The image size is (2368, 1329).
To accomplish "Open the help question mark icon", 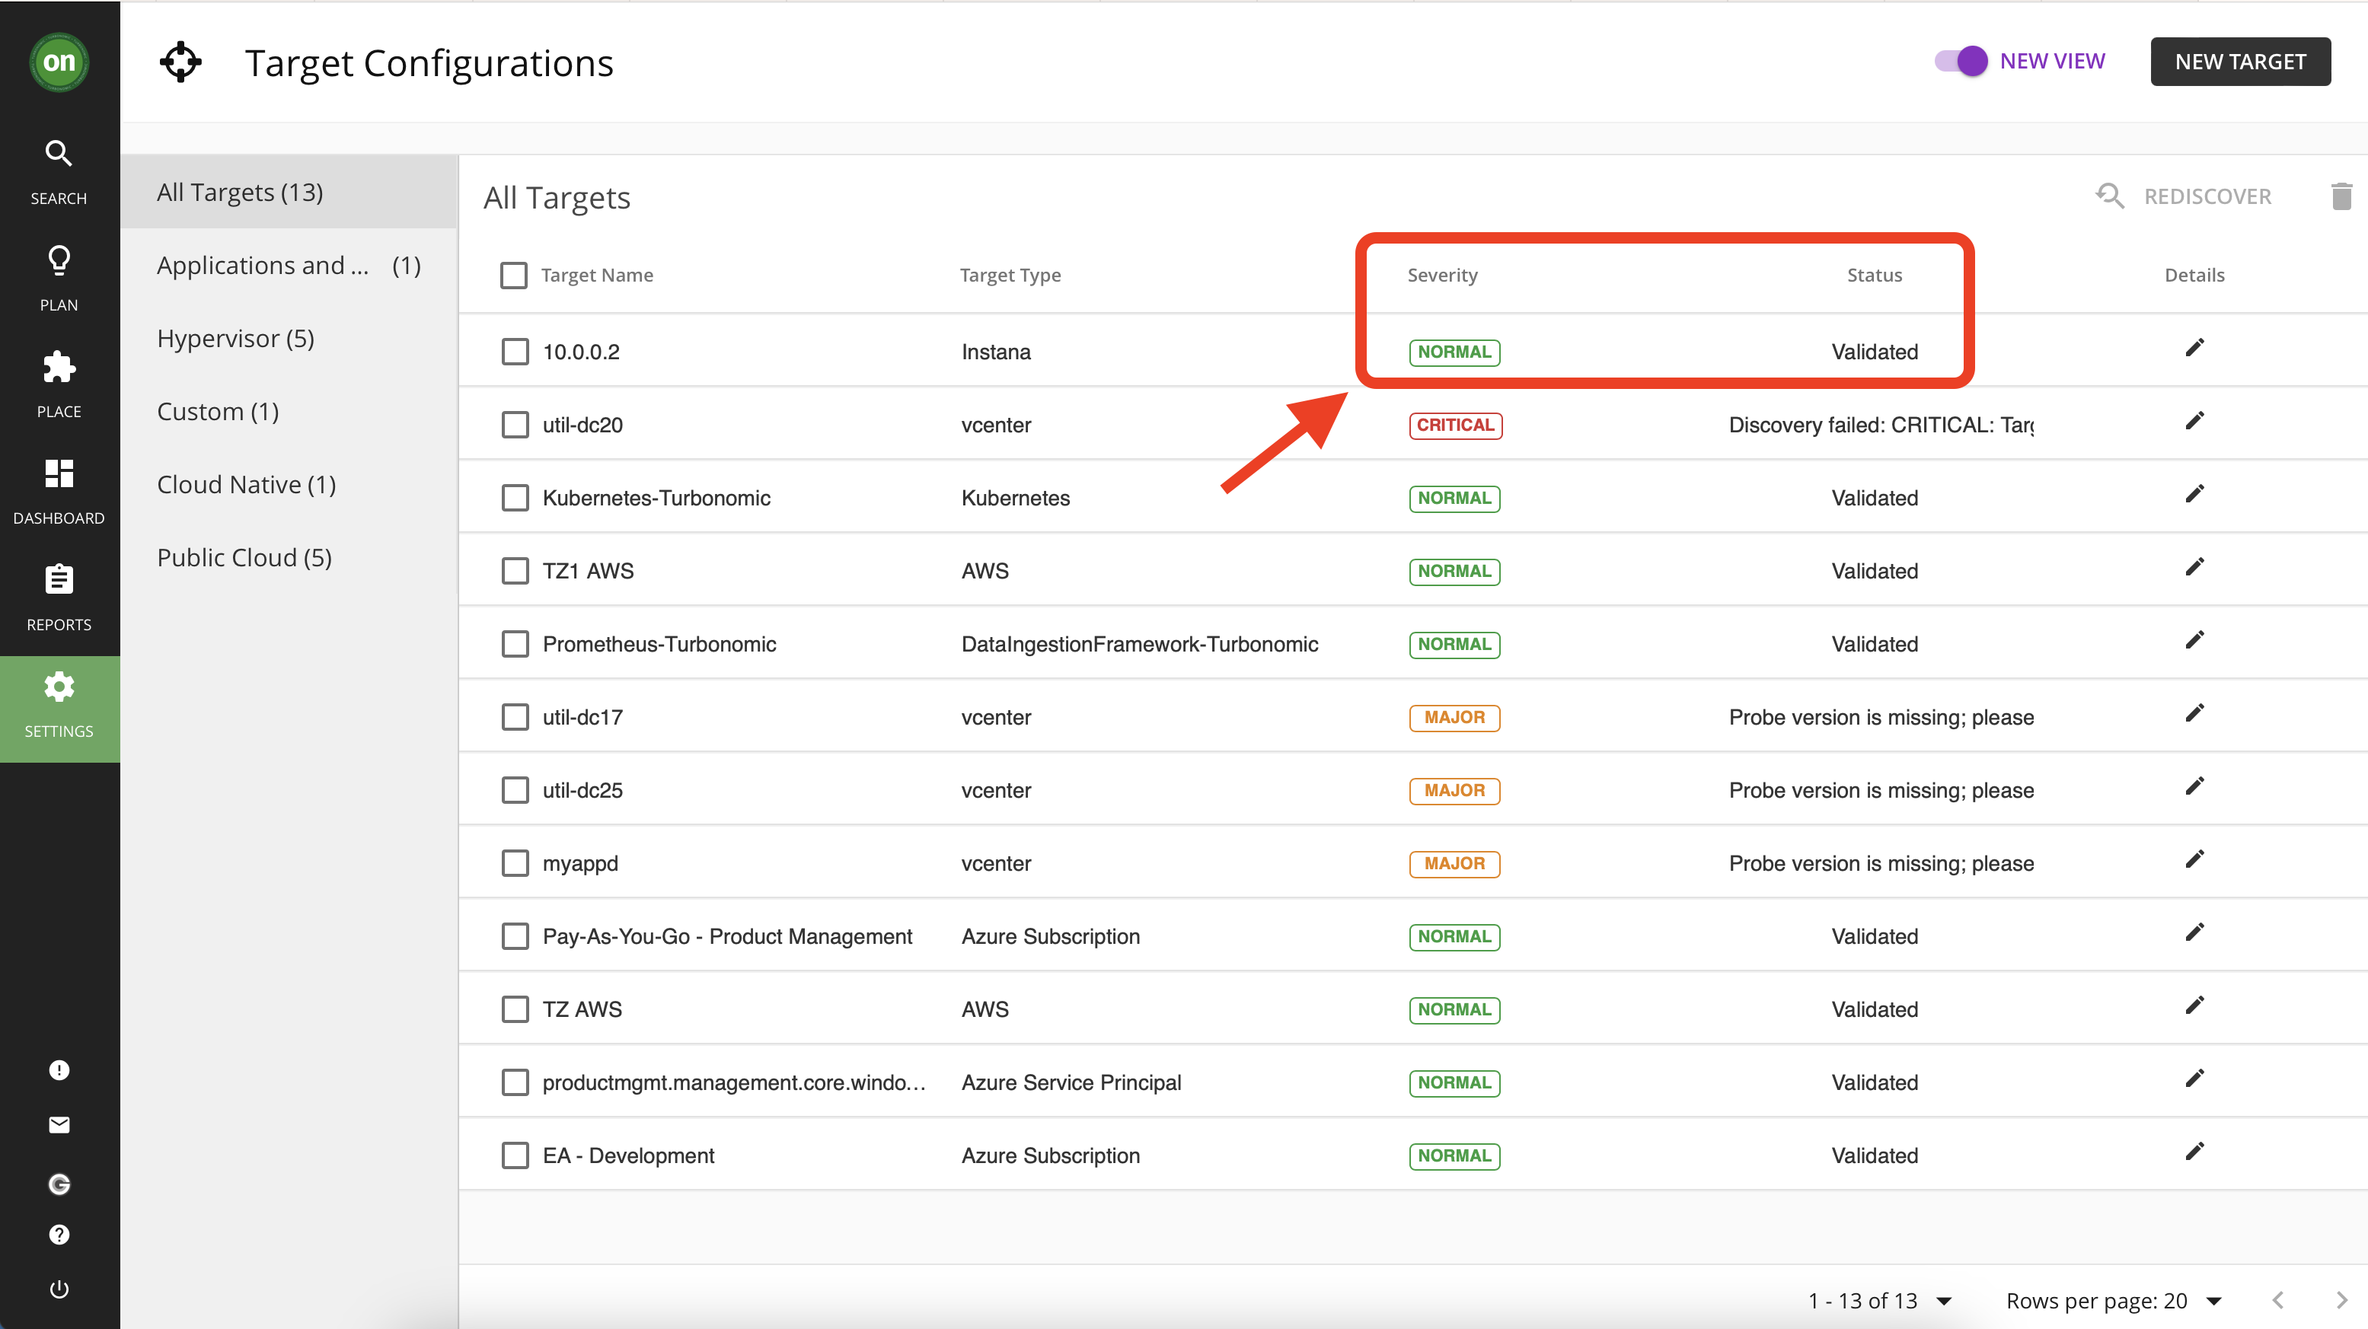I will pos(59,1235).
